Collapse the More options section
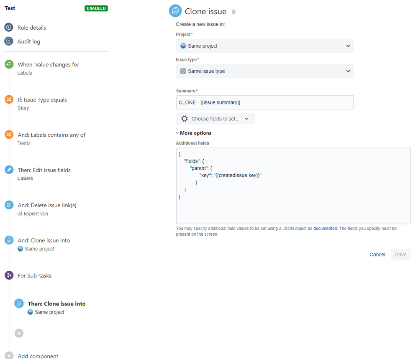The width and height of the screenshot is (418, 359). [194, 133]
